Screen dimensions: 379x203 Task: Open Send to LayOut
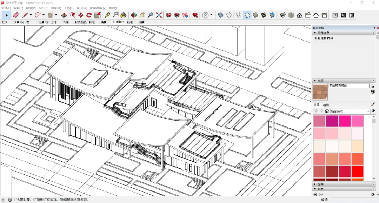pos(185,15)
